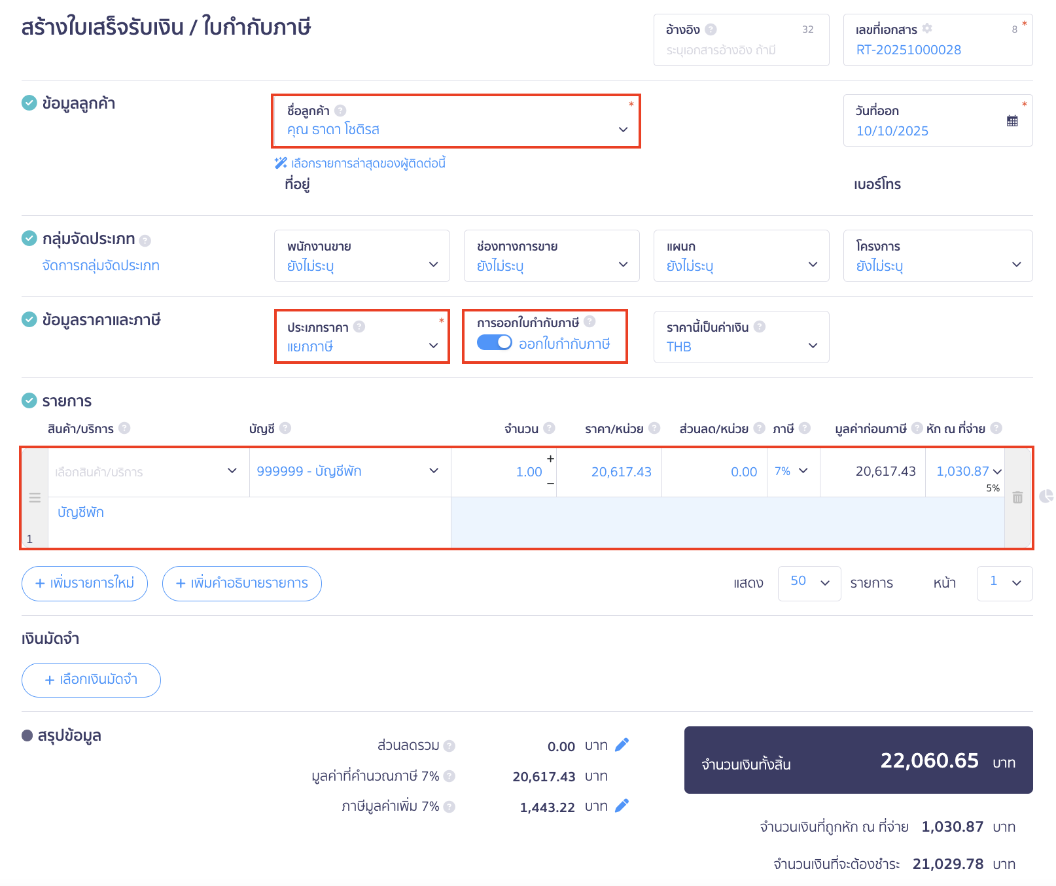
Task: Click the help icon beside หัก ณ ที่จ่าย header
Action: tap(996, 428)
